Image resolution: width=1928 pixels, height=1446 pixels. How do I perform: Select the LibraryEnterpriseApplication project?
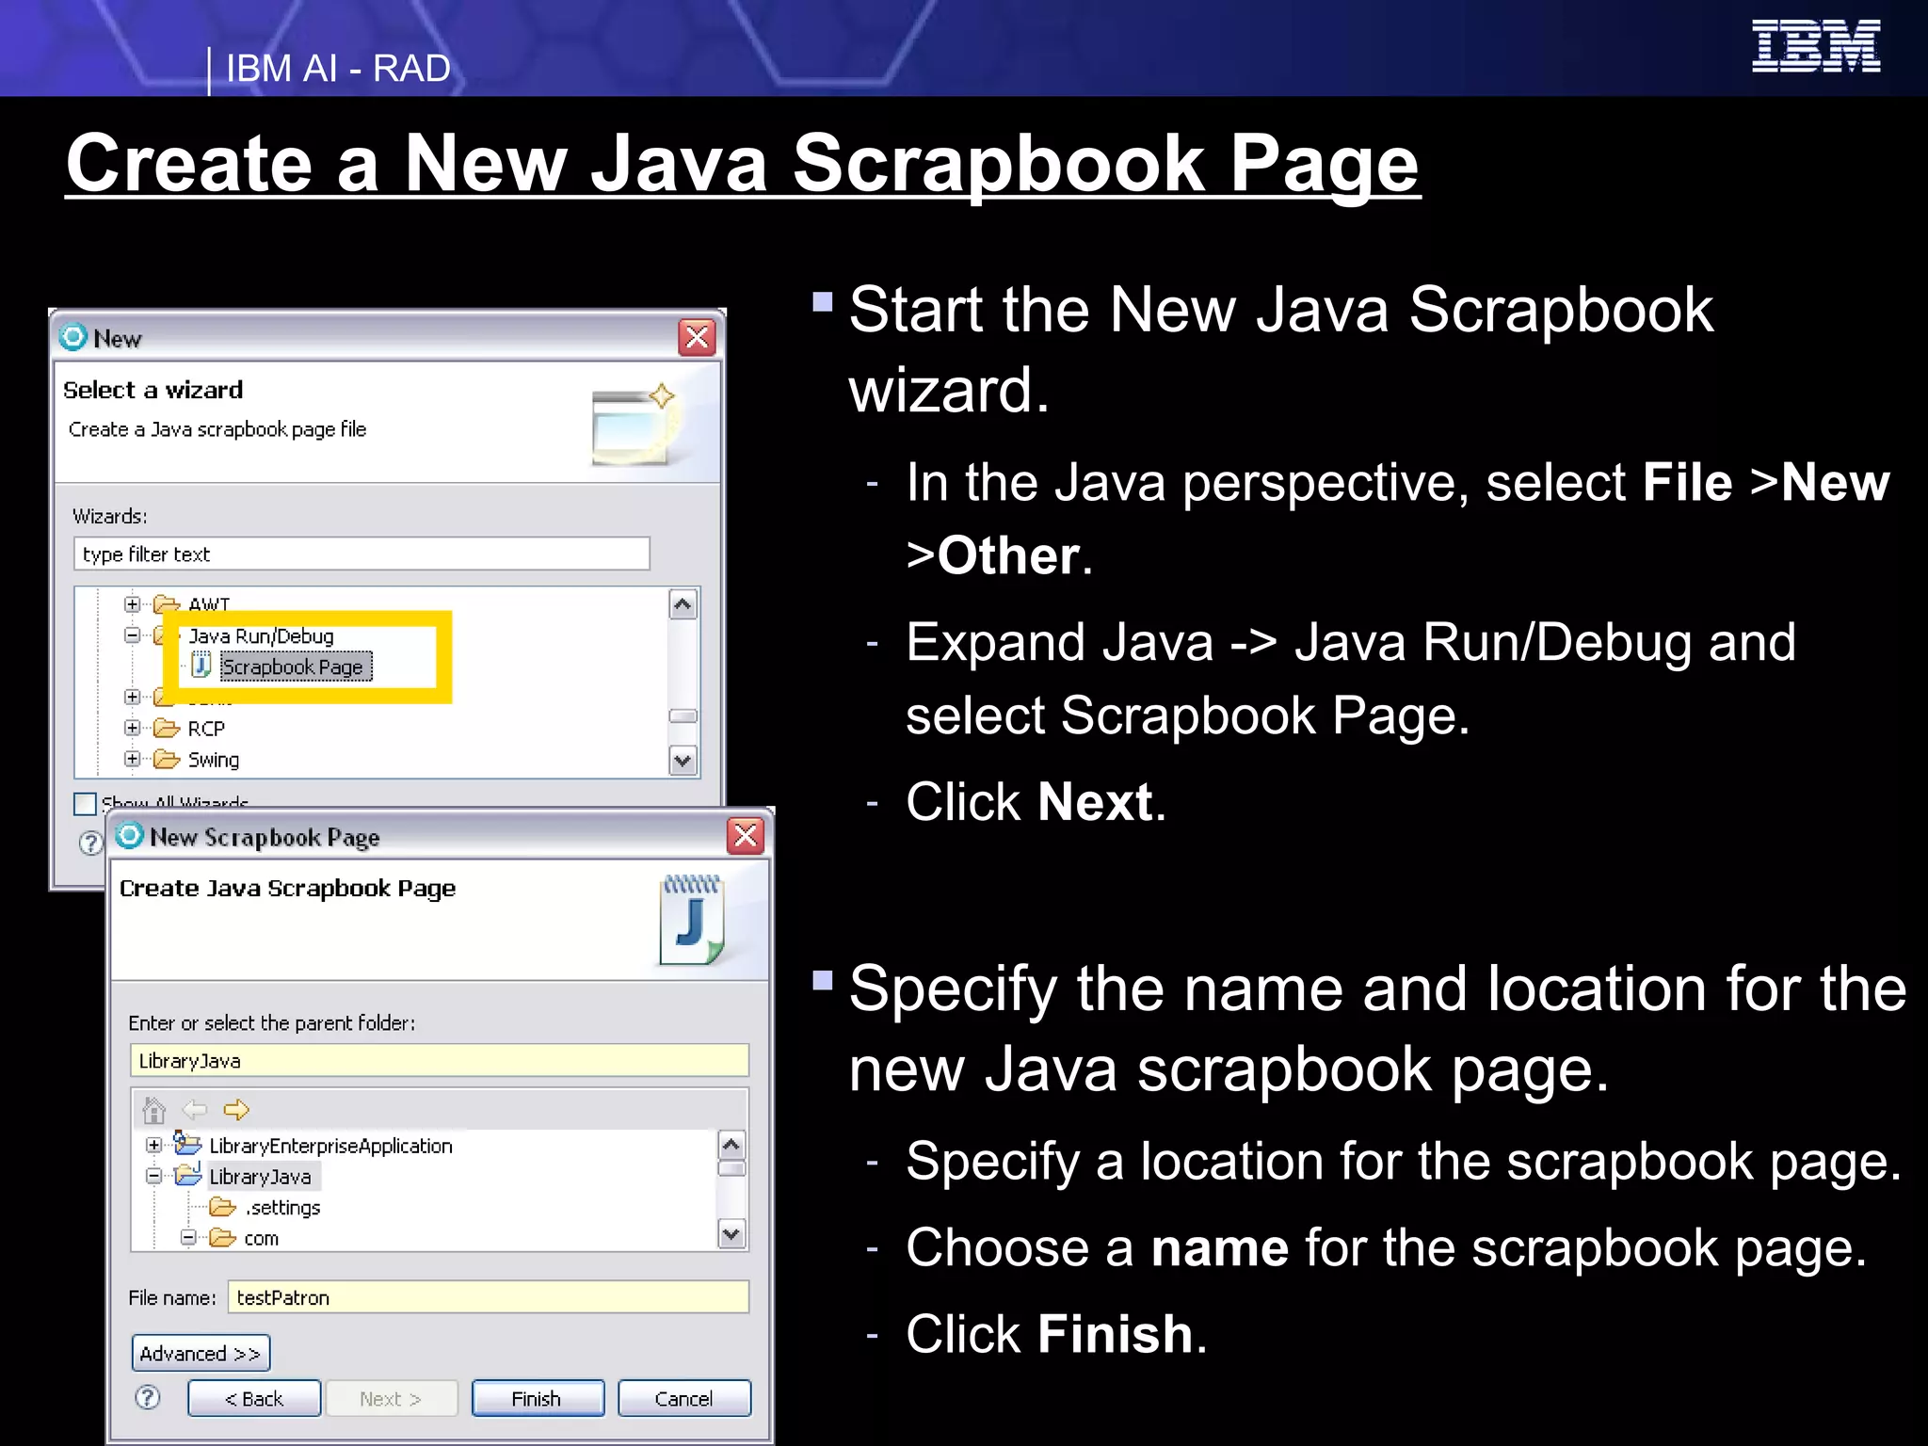pos(330,1146)
